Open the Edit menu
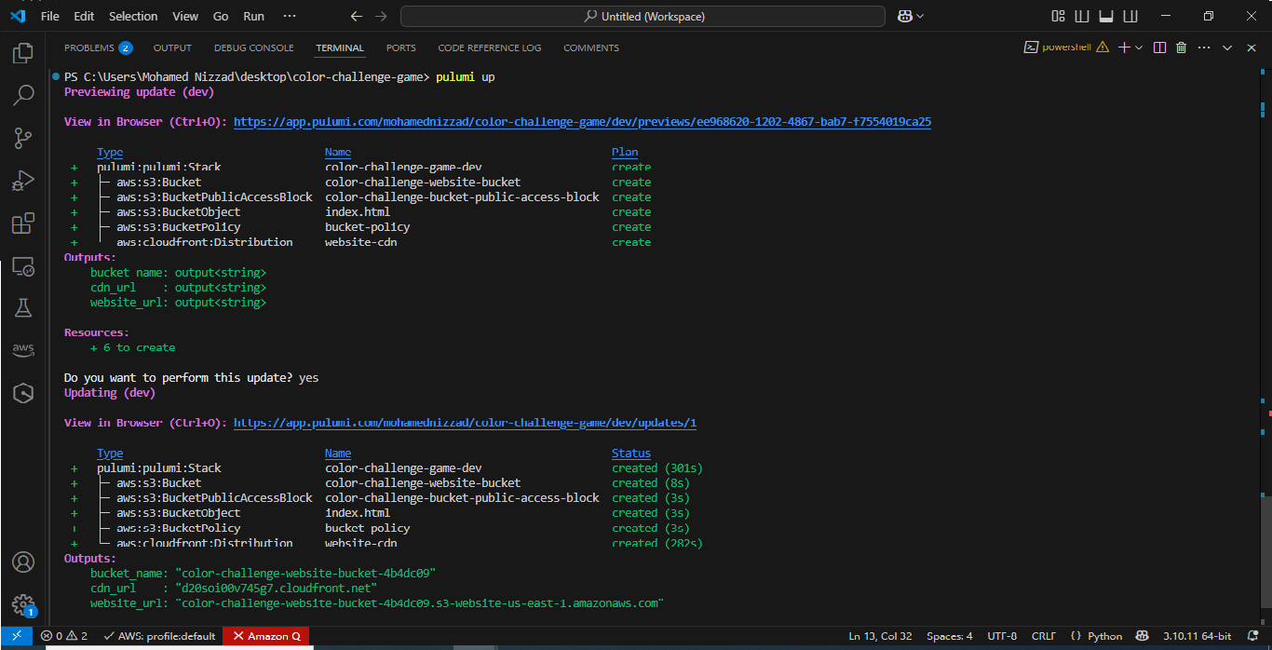 pos(84,16)
